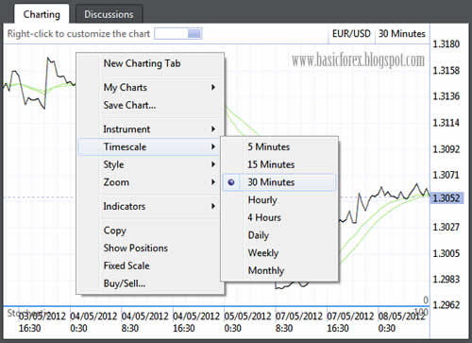Click the 1.3052 current price marker
472x343 pixels.
point(447,198)
